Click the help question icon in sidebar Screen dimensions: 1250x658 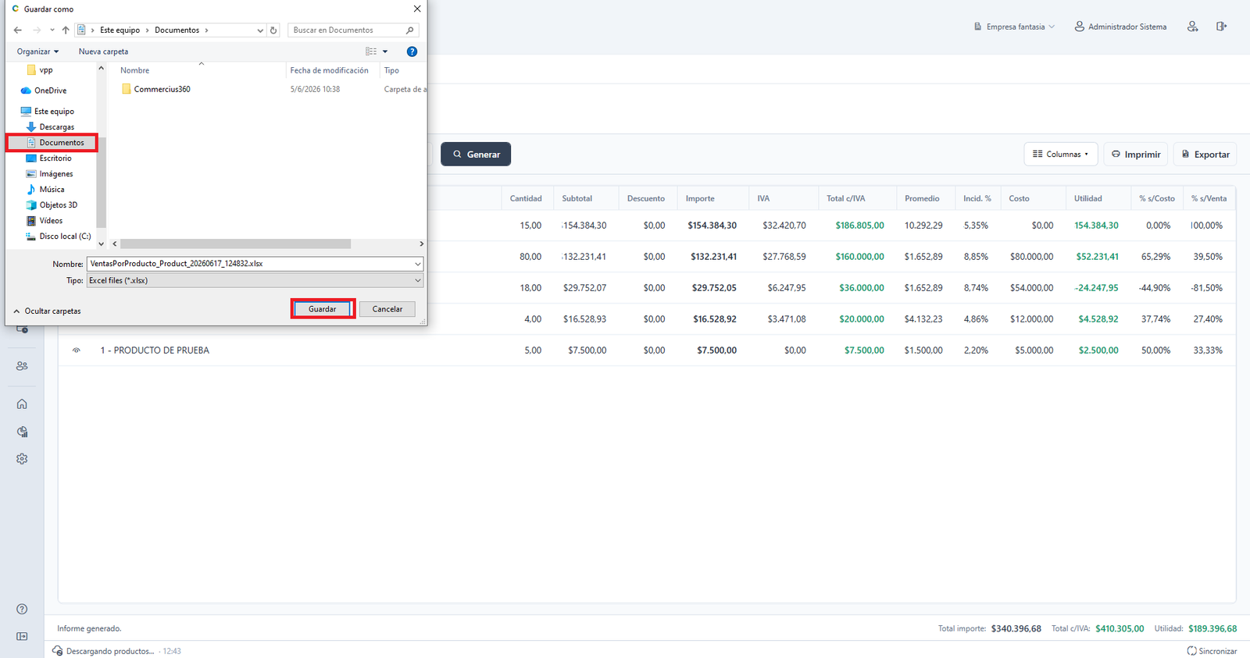tap(22, 609)
